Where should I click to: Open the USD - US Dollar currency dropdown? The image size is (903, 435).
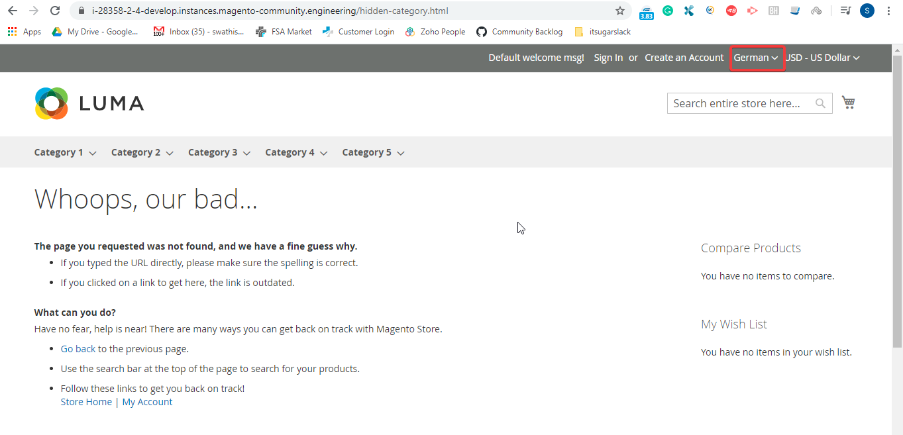822,58
